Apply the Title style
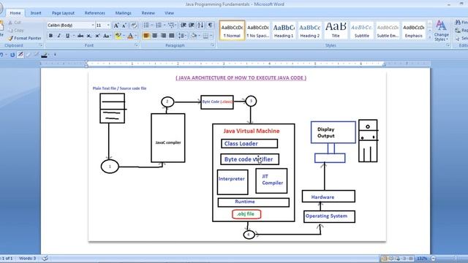 pyautogui.click(x=336, y=30)
